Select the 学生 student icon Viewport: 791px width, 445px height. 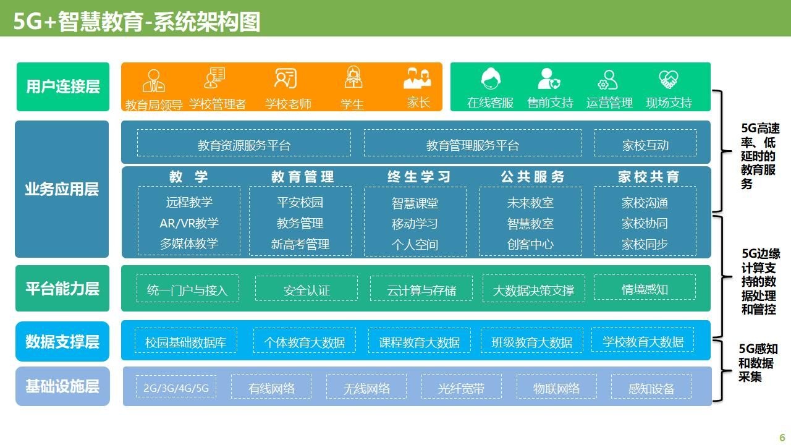(353, 78)
